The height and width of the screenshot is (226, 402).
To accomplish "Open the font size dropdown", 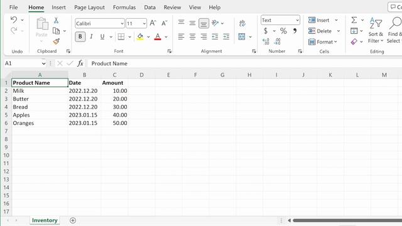I will click(144, 24).
